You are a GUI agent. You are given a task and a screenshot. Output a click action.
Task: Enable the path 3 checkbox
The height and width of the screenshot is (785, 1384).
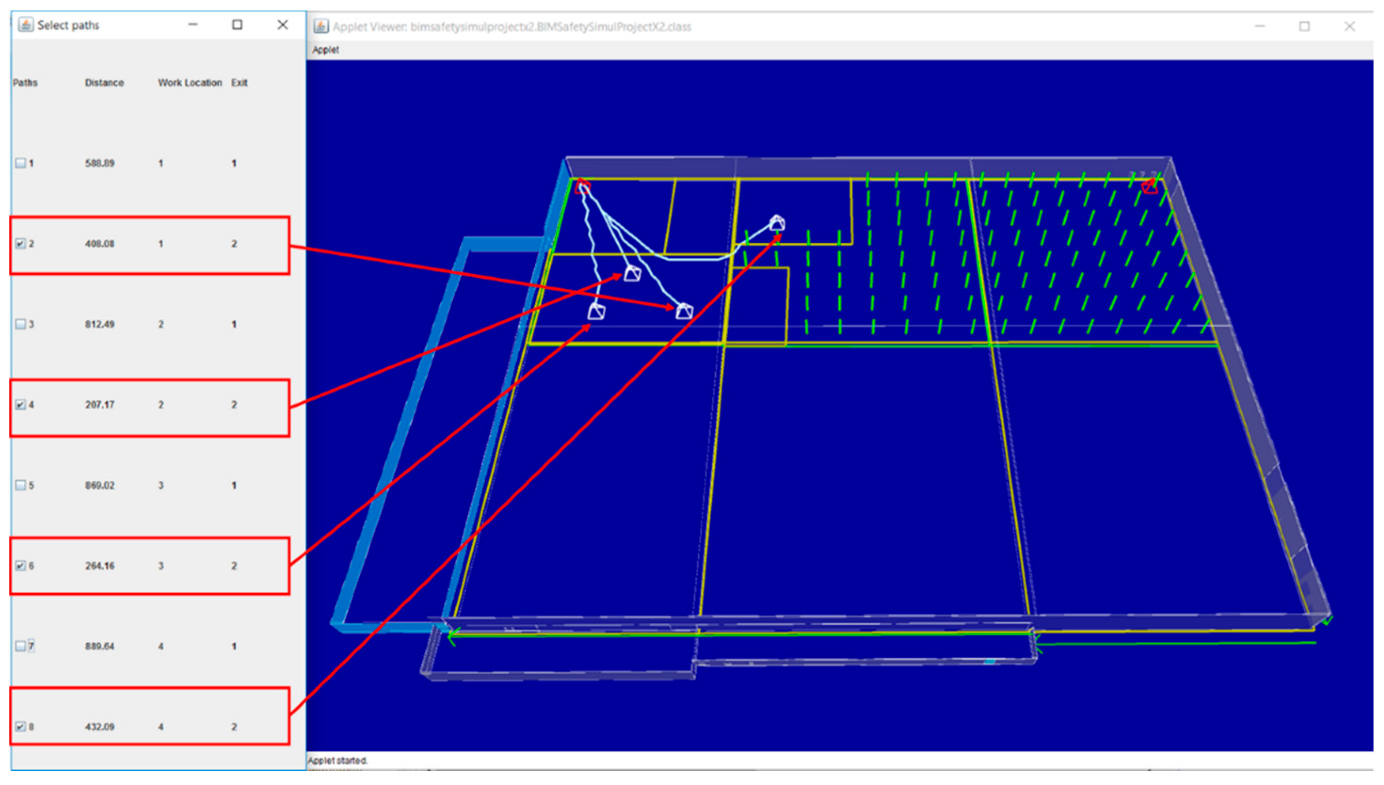(21, 324)
